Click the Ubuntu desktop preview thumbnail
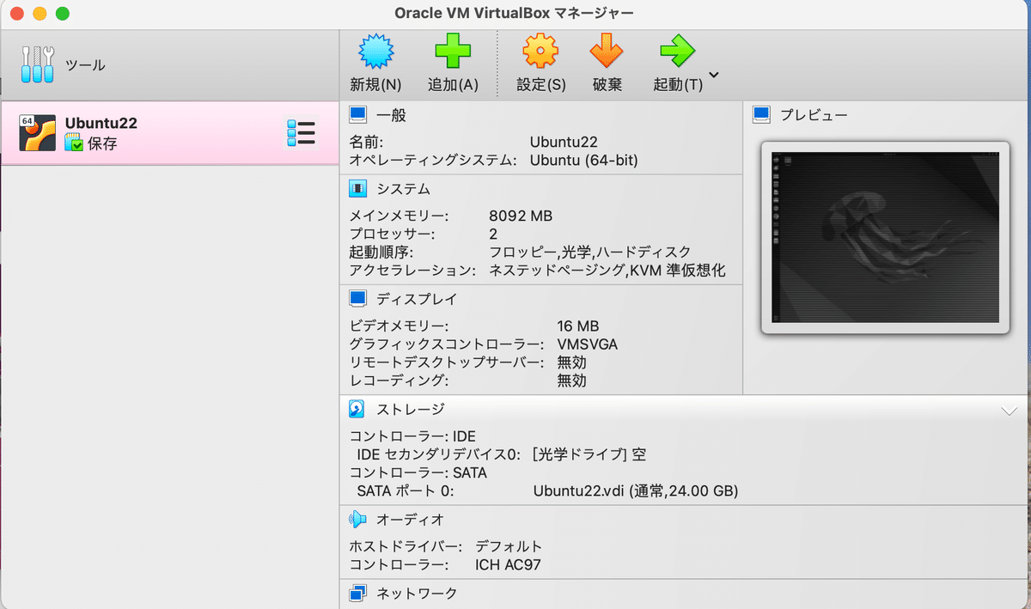Image resolution: width=1031 pixels, height=609 pixels. 886,238
